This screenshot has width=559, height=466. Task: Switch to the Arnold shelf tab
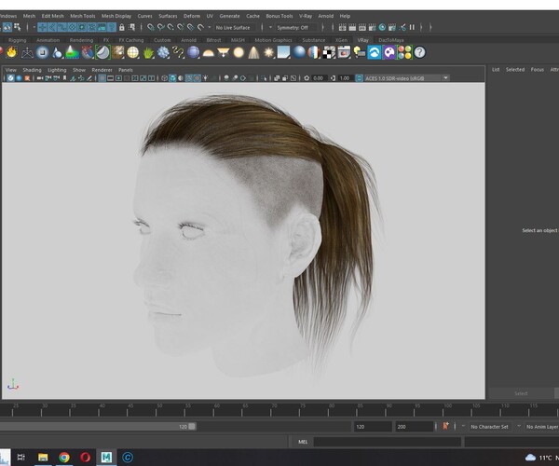point(188,40)
